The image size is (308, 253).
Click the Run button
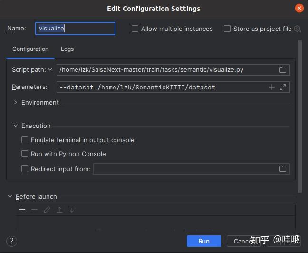point(203,241)
